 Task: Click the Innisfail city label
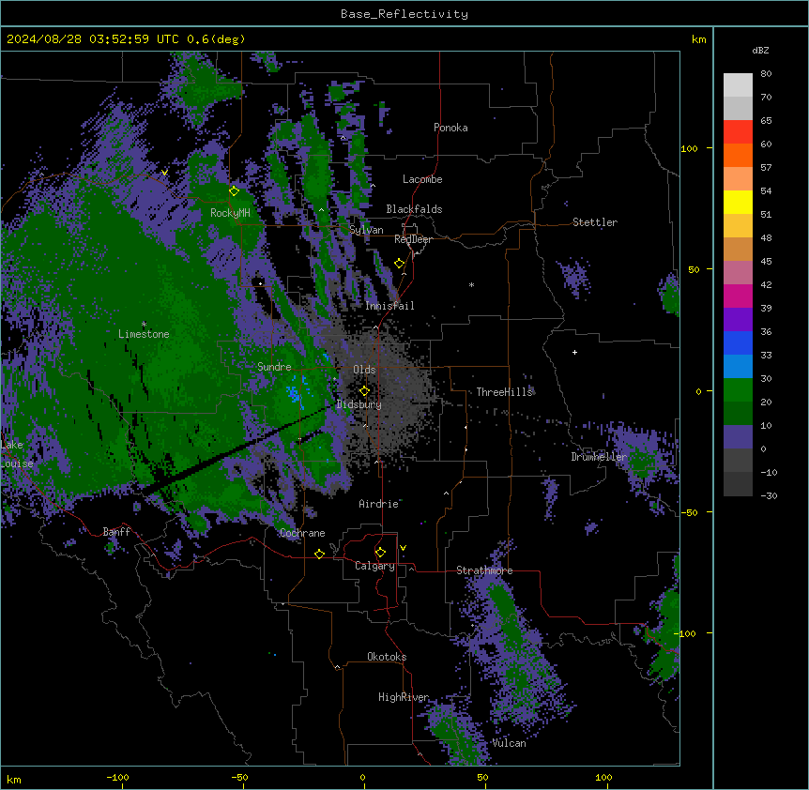[389, 306]
